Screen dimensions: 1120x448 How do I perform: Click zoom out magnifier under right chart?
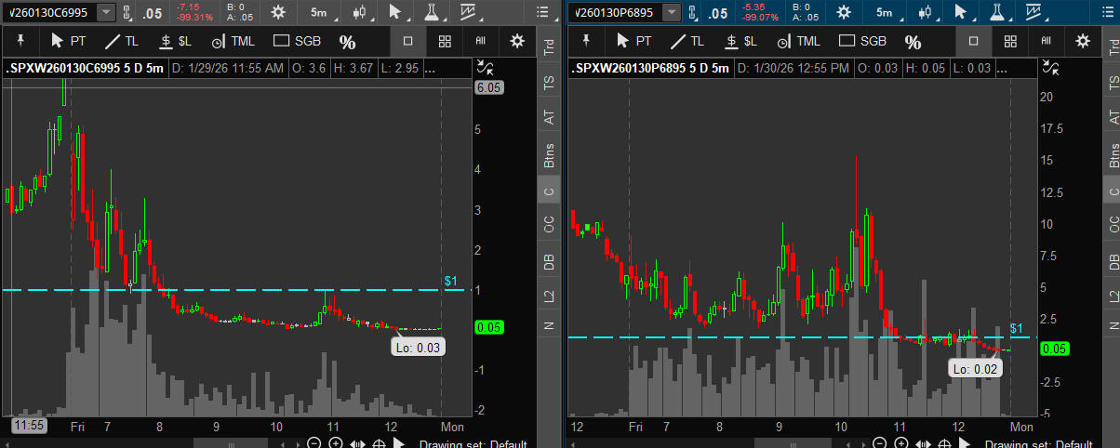[881, 443]
